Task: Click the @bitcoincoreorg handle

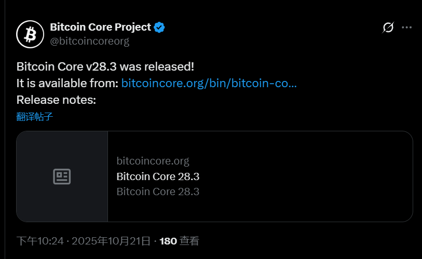Action: pyautogui.click(x=89, y=41)
